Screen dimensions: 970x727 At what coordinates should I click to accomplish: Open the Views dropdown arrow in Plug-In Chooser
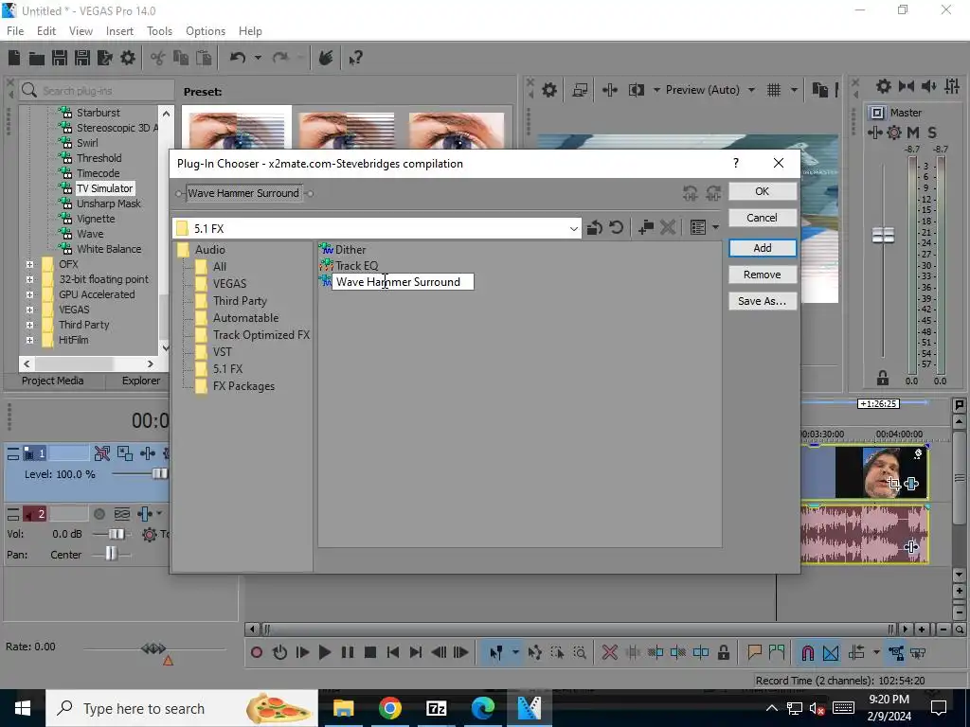tap(716, 227)
